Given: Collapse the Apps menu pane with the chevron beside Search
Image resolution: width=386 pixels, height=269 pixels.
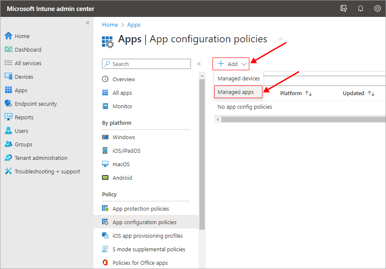Looking at the screenshot, I should pos(199,64).
